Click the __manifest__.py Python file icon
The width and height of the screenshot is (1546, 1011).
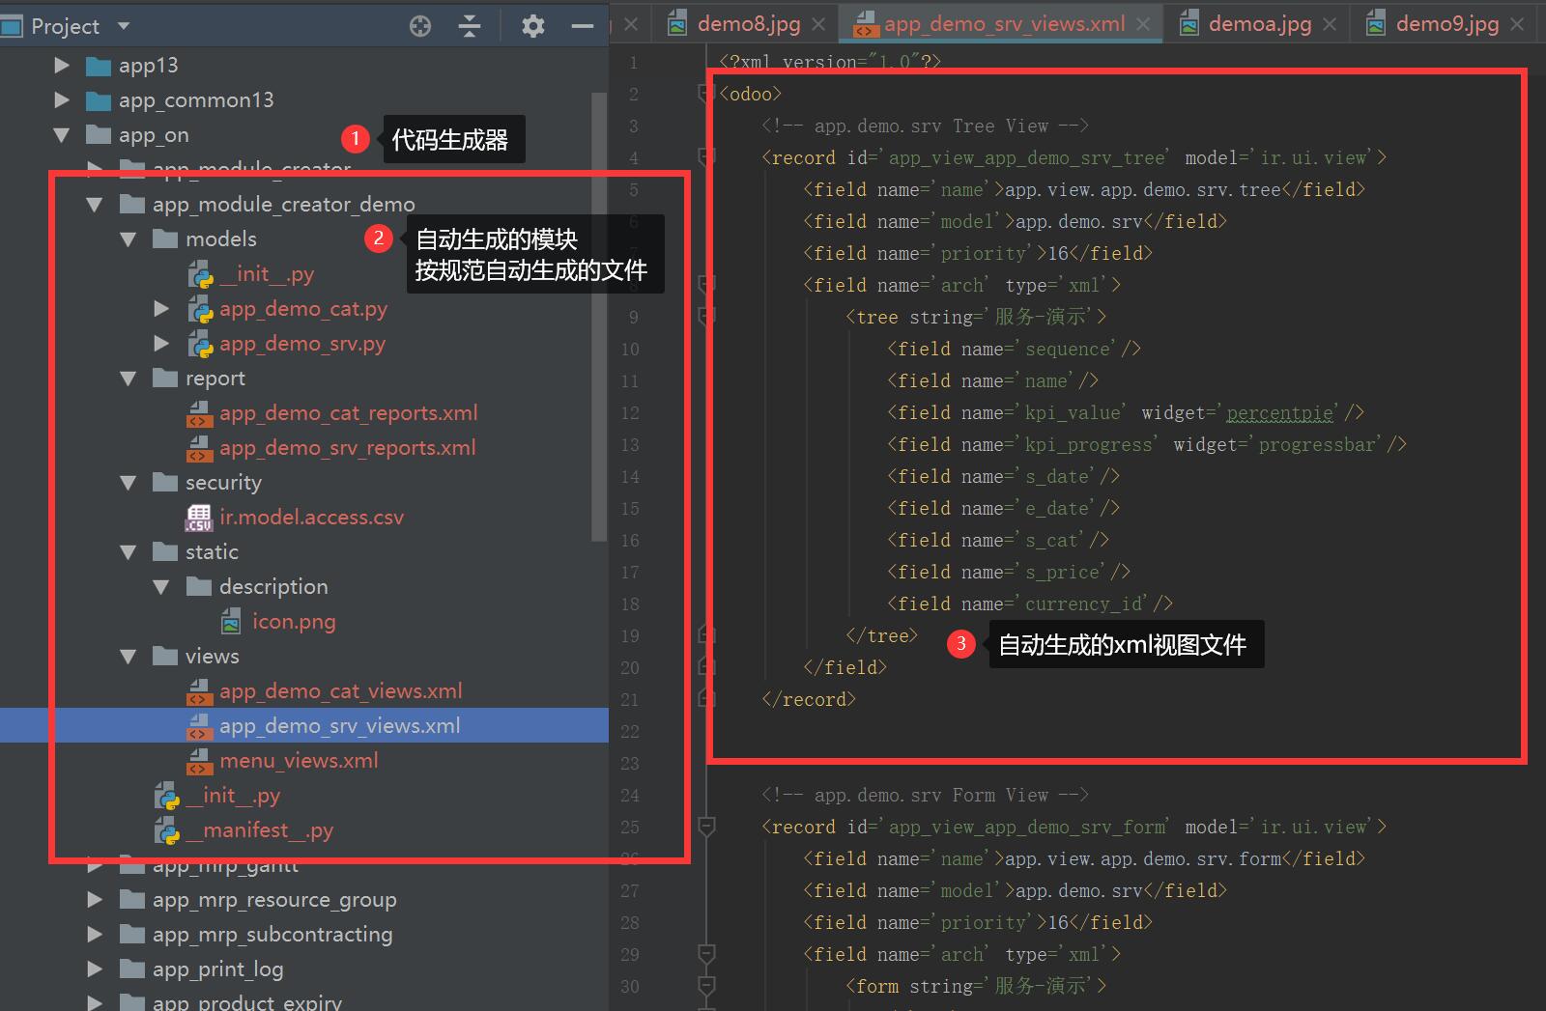click(x=167, y=830)
